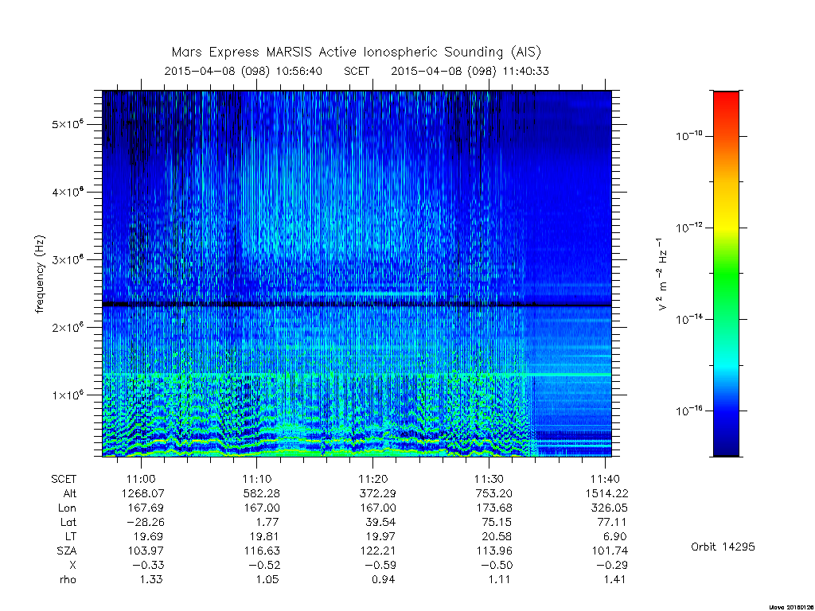Screen dimensions: 815x611
Task: Click the SZA value 122.21
Action: pos(378,551)
